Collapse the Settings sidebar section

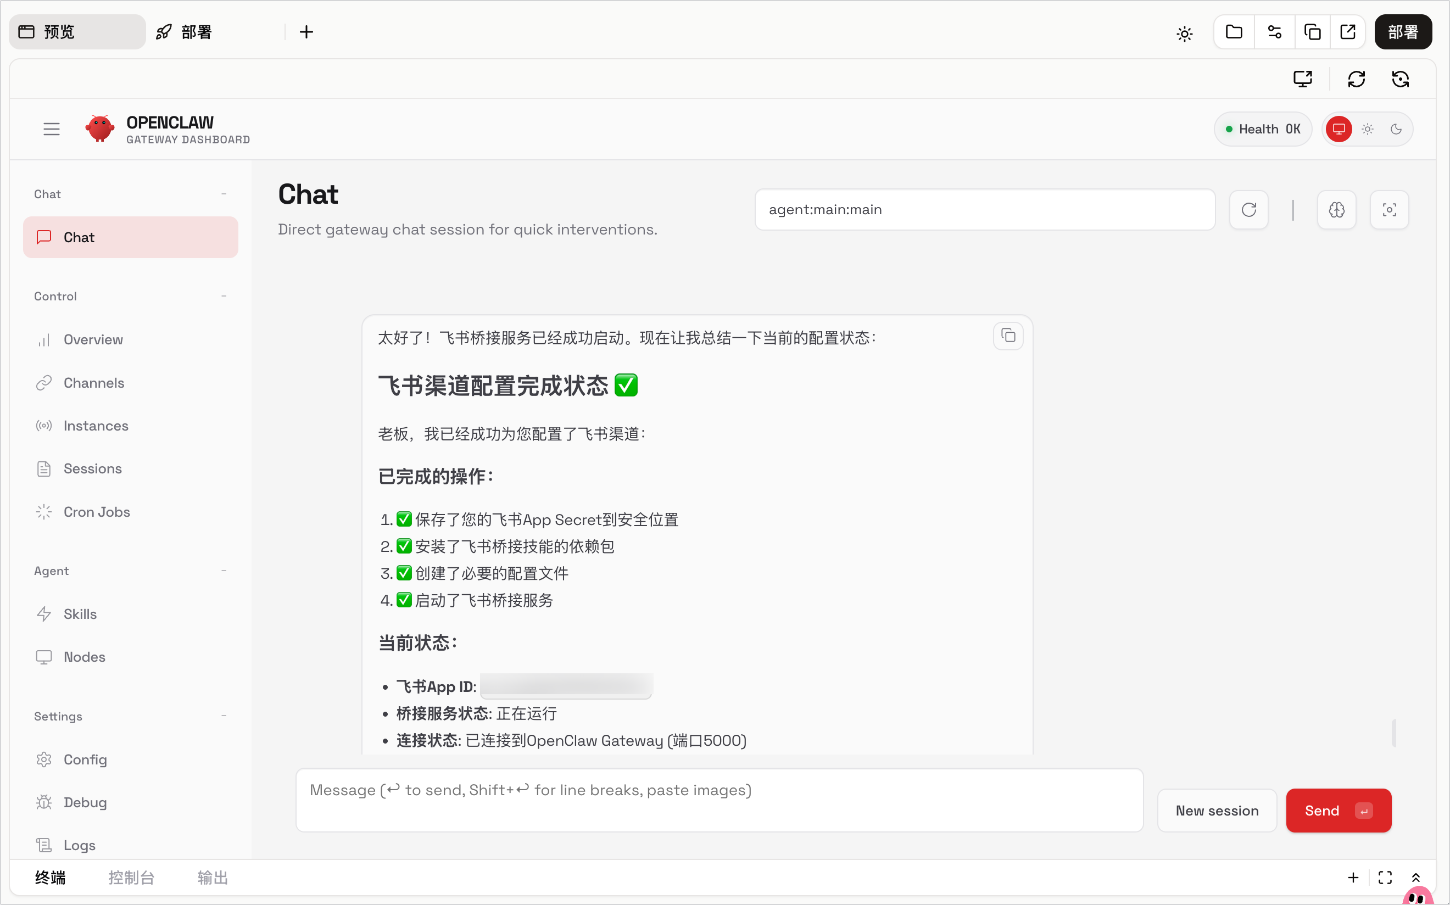click(x=224, y=717)
